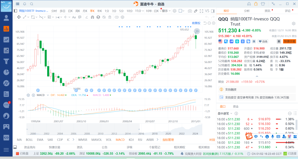Open 指标管理 indicator management
The width and height of the screenshot is (298, 159).
pos(168,140)
